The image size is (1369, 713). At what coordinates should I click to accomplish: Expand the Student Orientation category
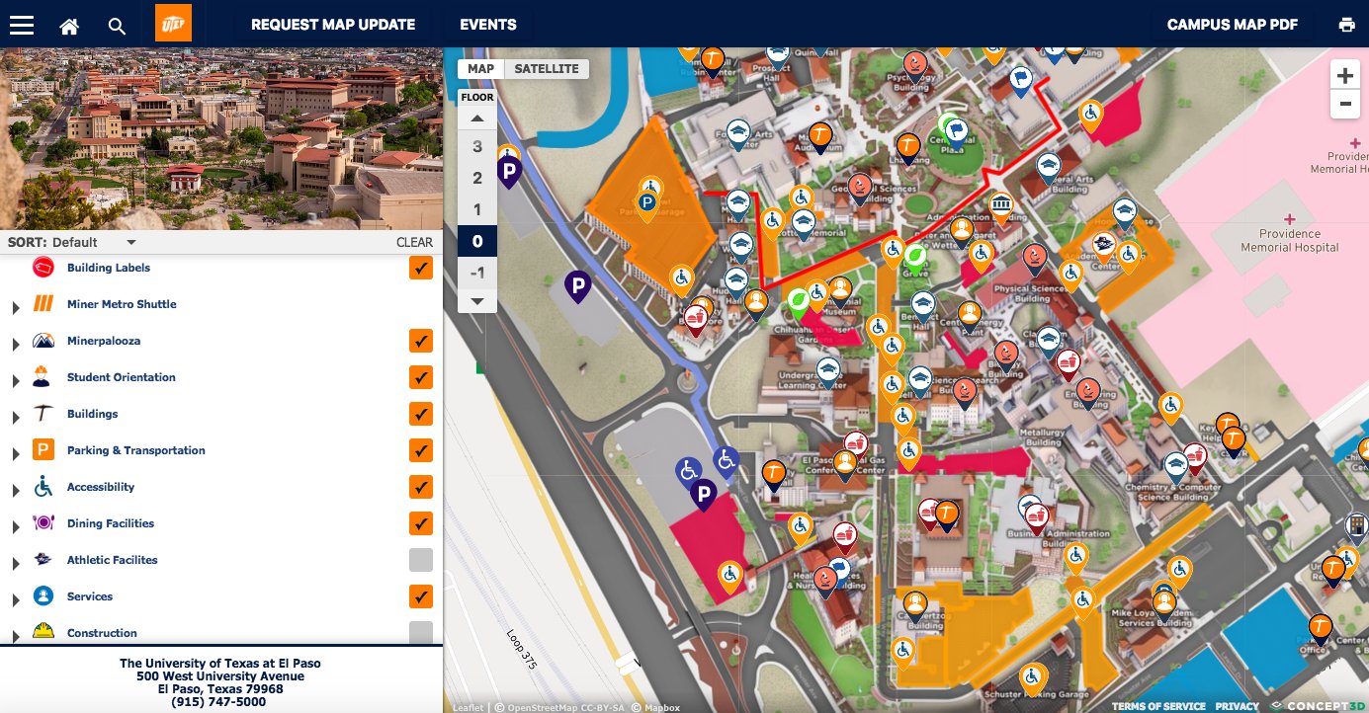15,380
